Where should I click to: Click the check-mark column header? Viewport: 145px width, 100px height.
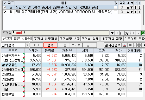click(x=5, y=3)
